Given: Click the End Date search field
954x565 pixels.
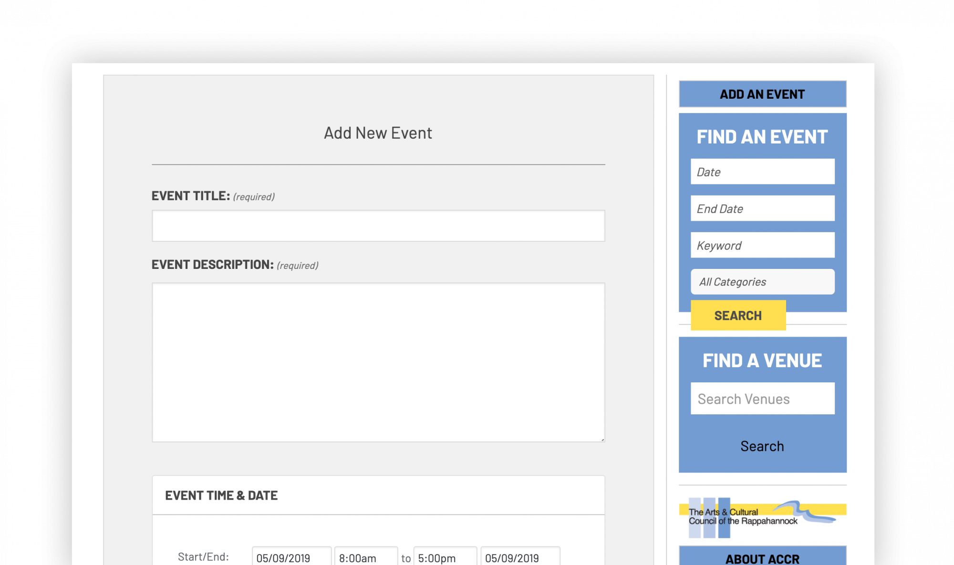Looking at the screenshot, I should click(762, 208).
